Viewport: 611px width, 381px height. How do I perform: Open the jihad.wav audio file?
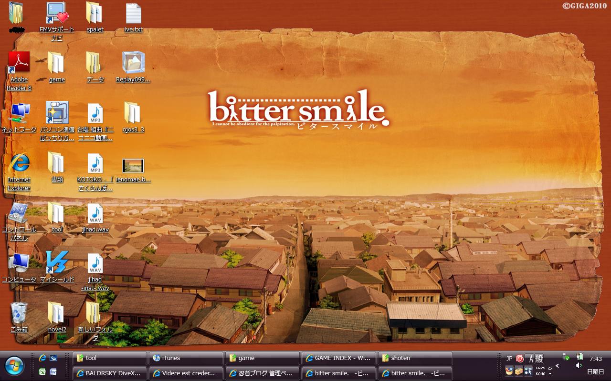tap(95, 218)
